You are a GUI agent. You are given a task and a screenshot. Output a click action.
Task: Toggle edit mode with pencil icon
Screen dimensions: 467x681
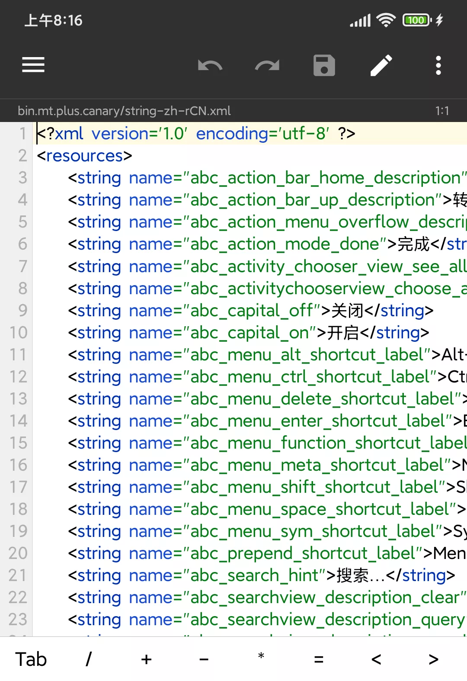(381, 66)
